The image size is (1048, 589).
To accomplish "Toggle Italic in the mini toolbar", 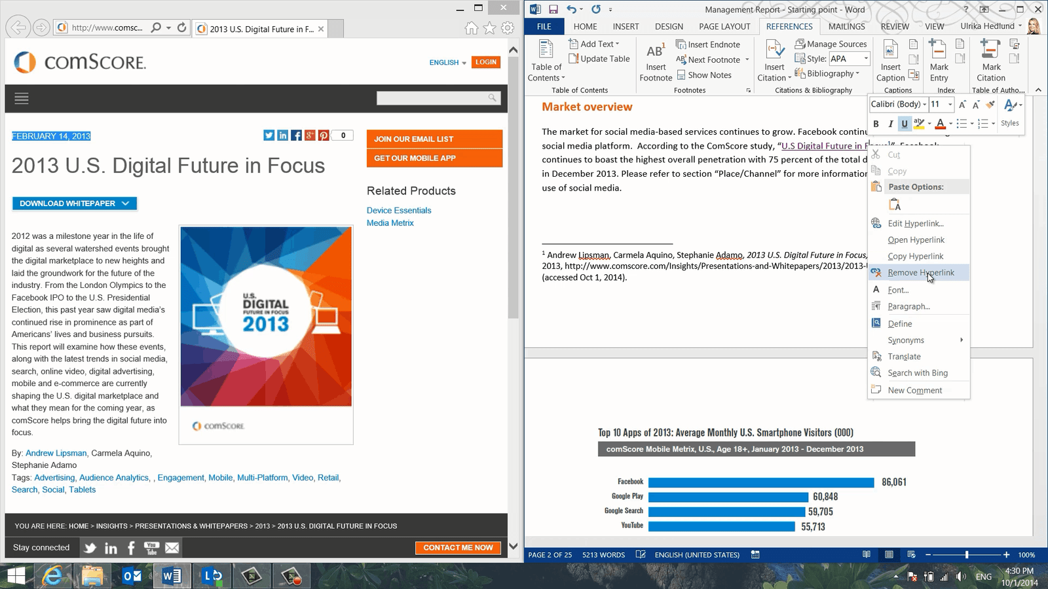I will (890, 124).
